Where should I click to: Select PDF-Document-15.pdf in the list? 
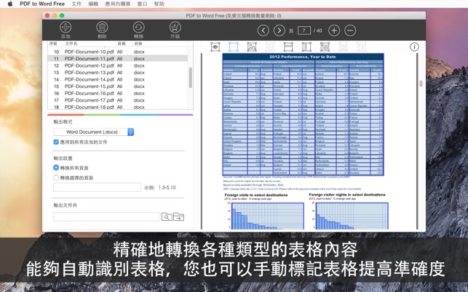click(x=118, y=86)
